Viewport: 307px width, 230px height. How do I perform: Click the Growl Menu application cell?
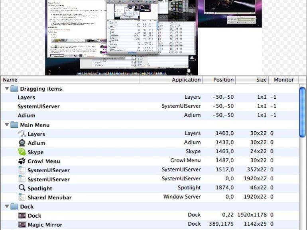pos(185,160)
